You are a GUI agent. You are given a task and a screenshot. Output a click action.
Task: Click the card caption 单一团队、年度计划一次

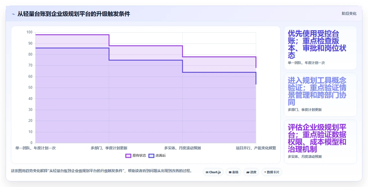tap(306, 63)
